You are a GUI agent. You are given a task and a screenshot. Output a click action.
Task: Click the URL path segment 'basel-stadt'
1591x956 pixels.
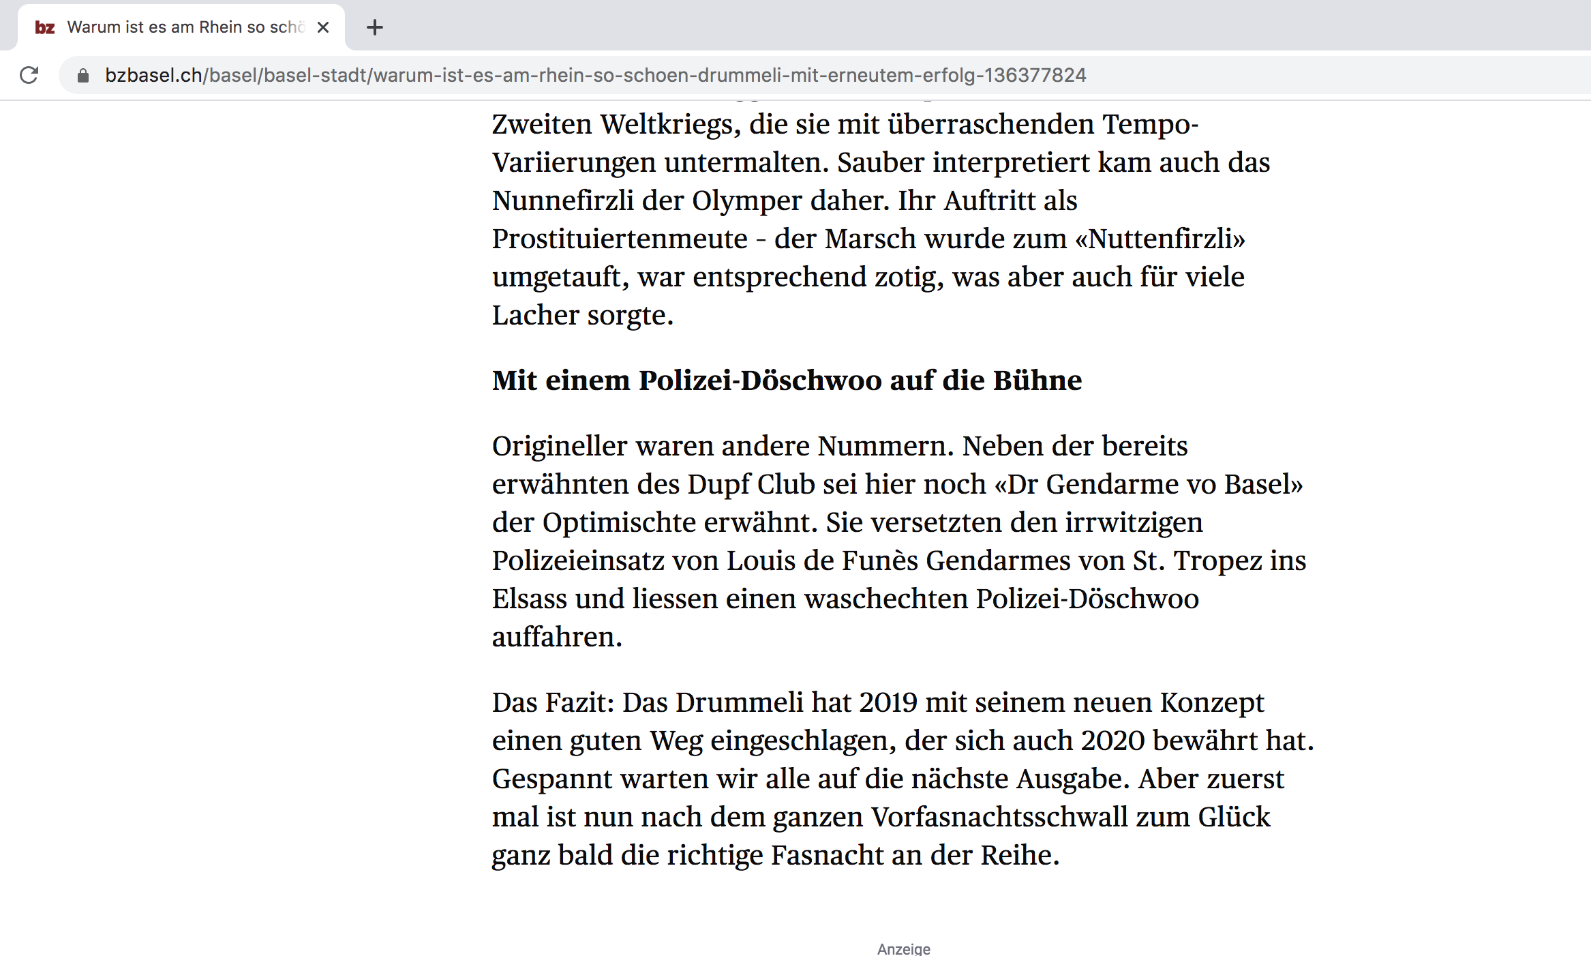pos(316,75)
